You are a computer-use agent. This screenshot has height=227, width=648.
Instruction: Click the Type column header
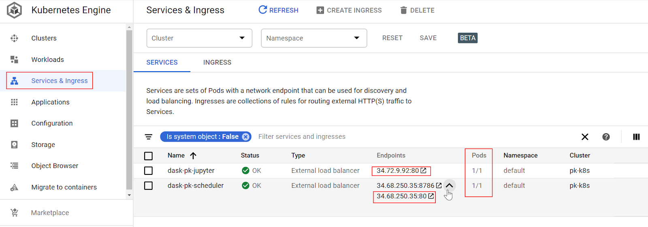[x=298, y=155]
